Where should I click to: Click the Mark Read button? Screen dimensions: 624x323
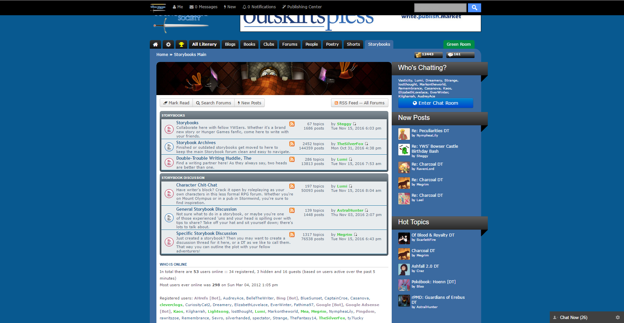tap(176, 103)
